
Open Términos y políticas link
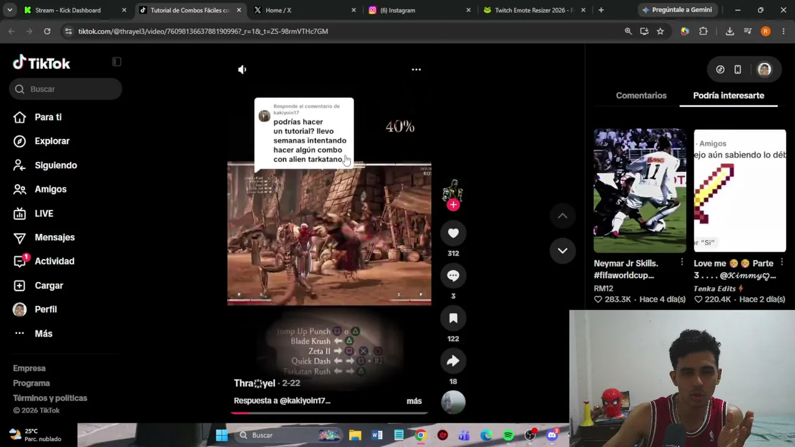click(50, 398)
